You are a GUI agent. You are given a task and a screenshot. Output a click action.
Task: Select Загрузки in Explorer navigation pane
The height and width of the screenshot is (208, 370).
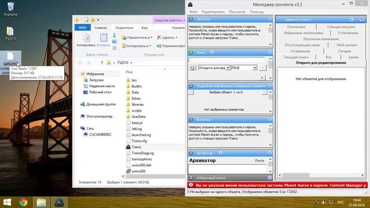pos(97,80)
